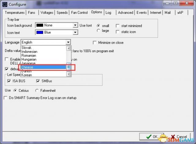Screen dimensions: 196x144
Task: Select the Options tab
Action: [x=96, y=12]
